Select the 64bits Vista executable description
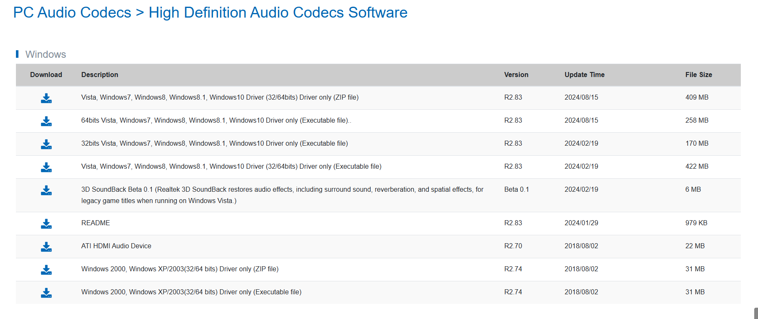Image resolution: width=758 pixels, height=319 pixels. point(216,120)
